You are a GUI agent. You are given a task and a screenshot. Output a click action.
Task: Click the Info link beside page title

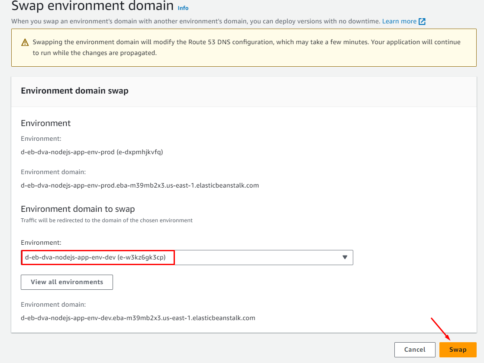click(183, 8)
